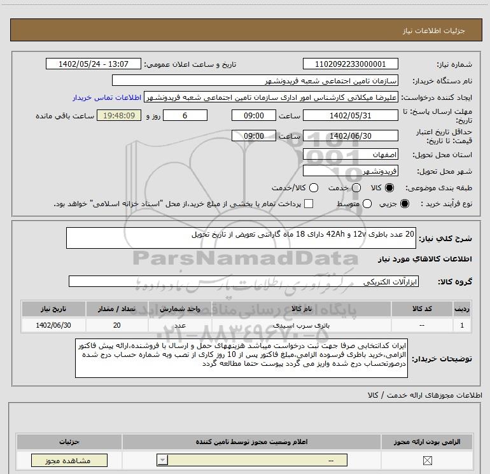Click the نام کالا column header
Screen dimensions: 490x474
pos(302,309)
